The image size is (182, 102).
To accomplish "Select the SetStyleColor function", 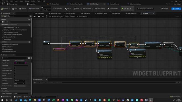I will [8, 39].
